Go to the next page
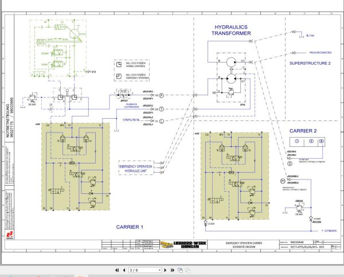Screen dimensions: 344x277 166,270
